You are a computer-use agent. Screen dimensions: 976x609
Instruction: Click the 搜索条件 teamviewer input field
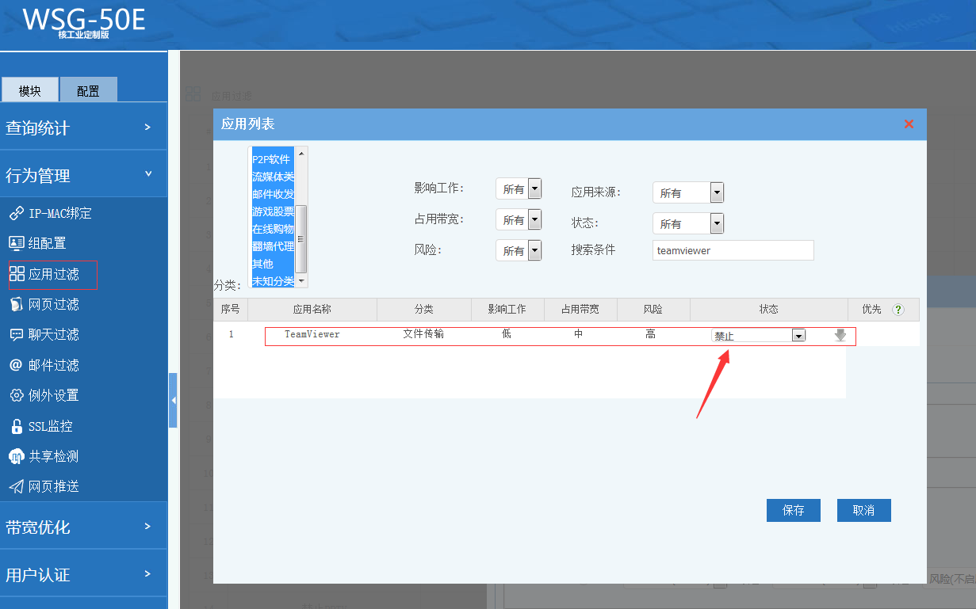pos(733,250)
